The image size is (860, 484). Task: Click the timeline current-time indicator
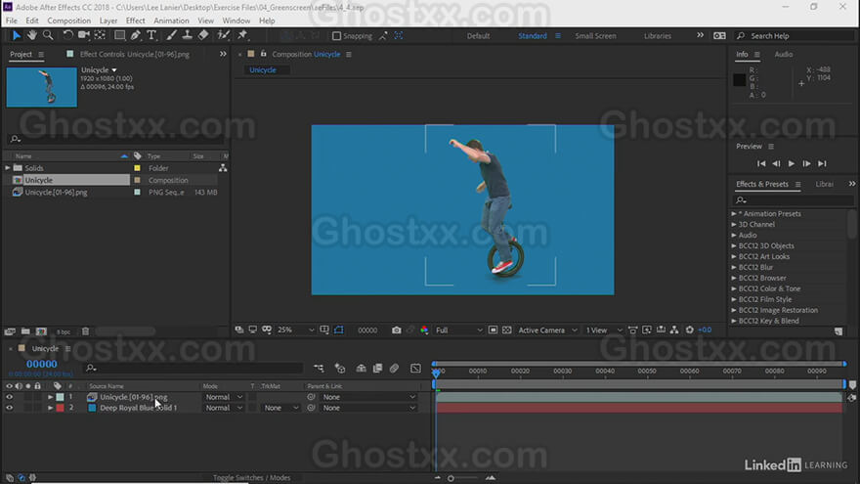436,373
